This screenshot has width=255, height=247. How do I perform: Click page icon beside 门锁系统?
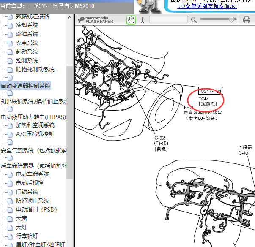pyautogui.click(x=10, y=192)
